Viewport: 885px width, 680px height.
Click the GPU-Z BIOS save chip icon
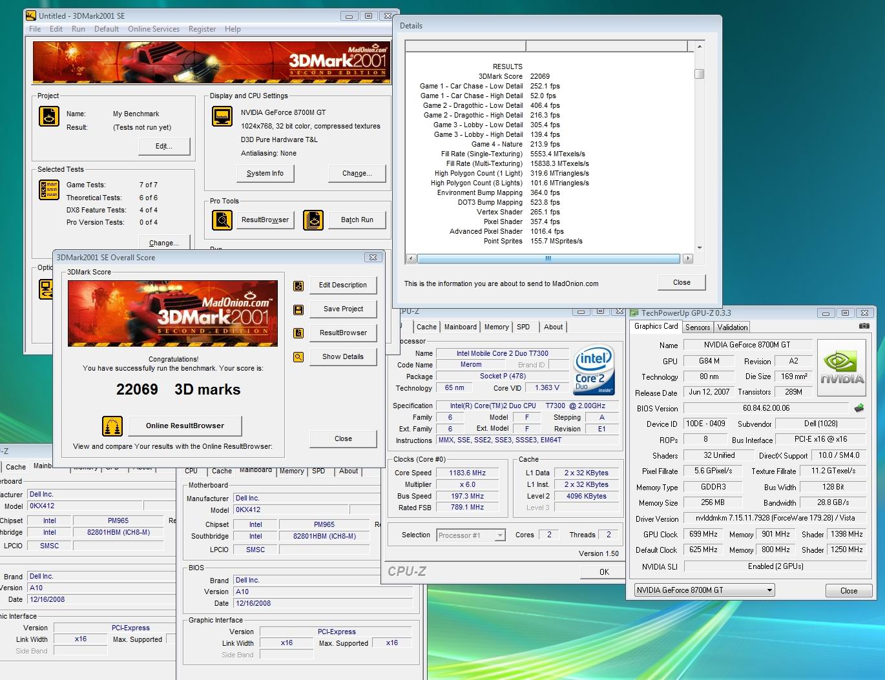(x=859, y=408)
